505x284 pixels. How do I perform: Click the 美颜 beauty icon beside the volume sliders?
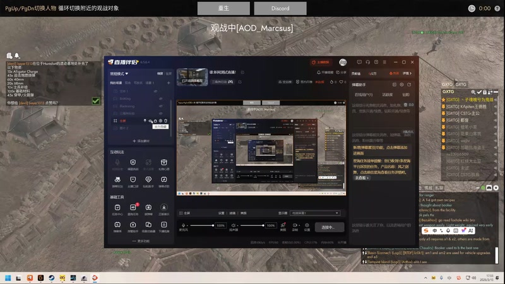(283, 225)
